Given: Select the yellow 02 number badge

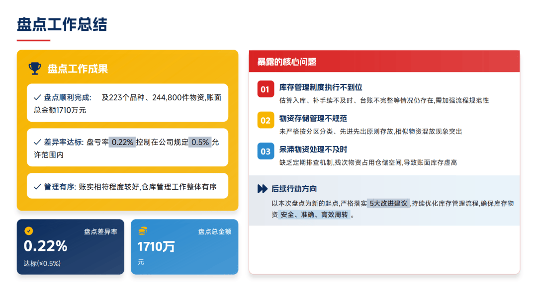Looking at the screenshot, I should click(x=266, y=120).
